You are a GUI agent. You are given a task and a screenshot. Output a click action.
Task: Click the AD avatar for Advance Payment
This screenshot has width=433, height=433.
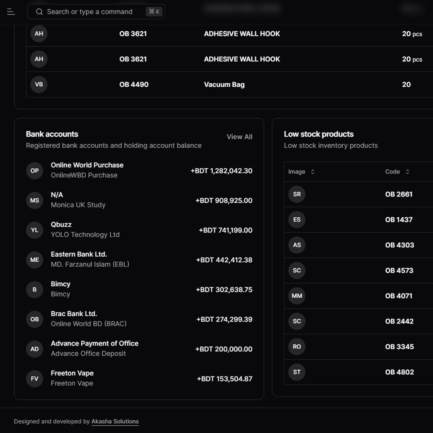pyautogui.click(x=35, y=349)
